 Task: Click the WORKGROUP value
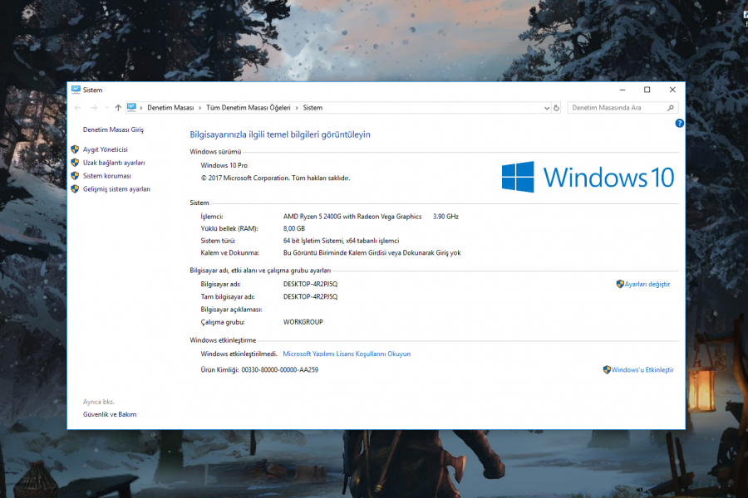click(x=303, y=322)
